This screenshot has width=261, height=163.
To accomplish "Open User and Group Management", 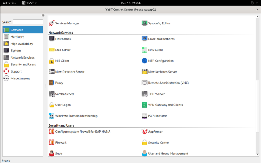I will (x=168, y=154).
